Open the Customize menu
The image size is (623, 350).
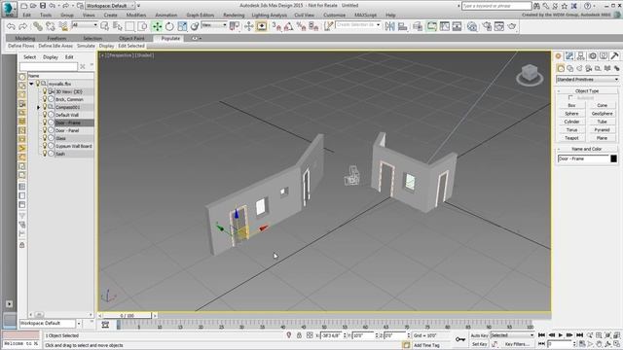[334, 16]
